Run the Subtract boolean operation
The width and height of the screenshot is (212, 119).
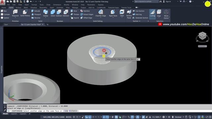click(59, 13)
